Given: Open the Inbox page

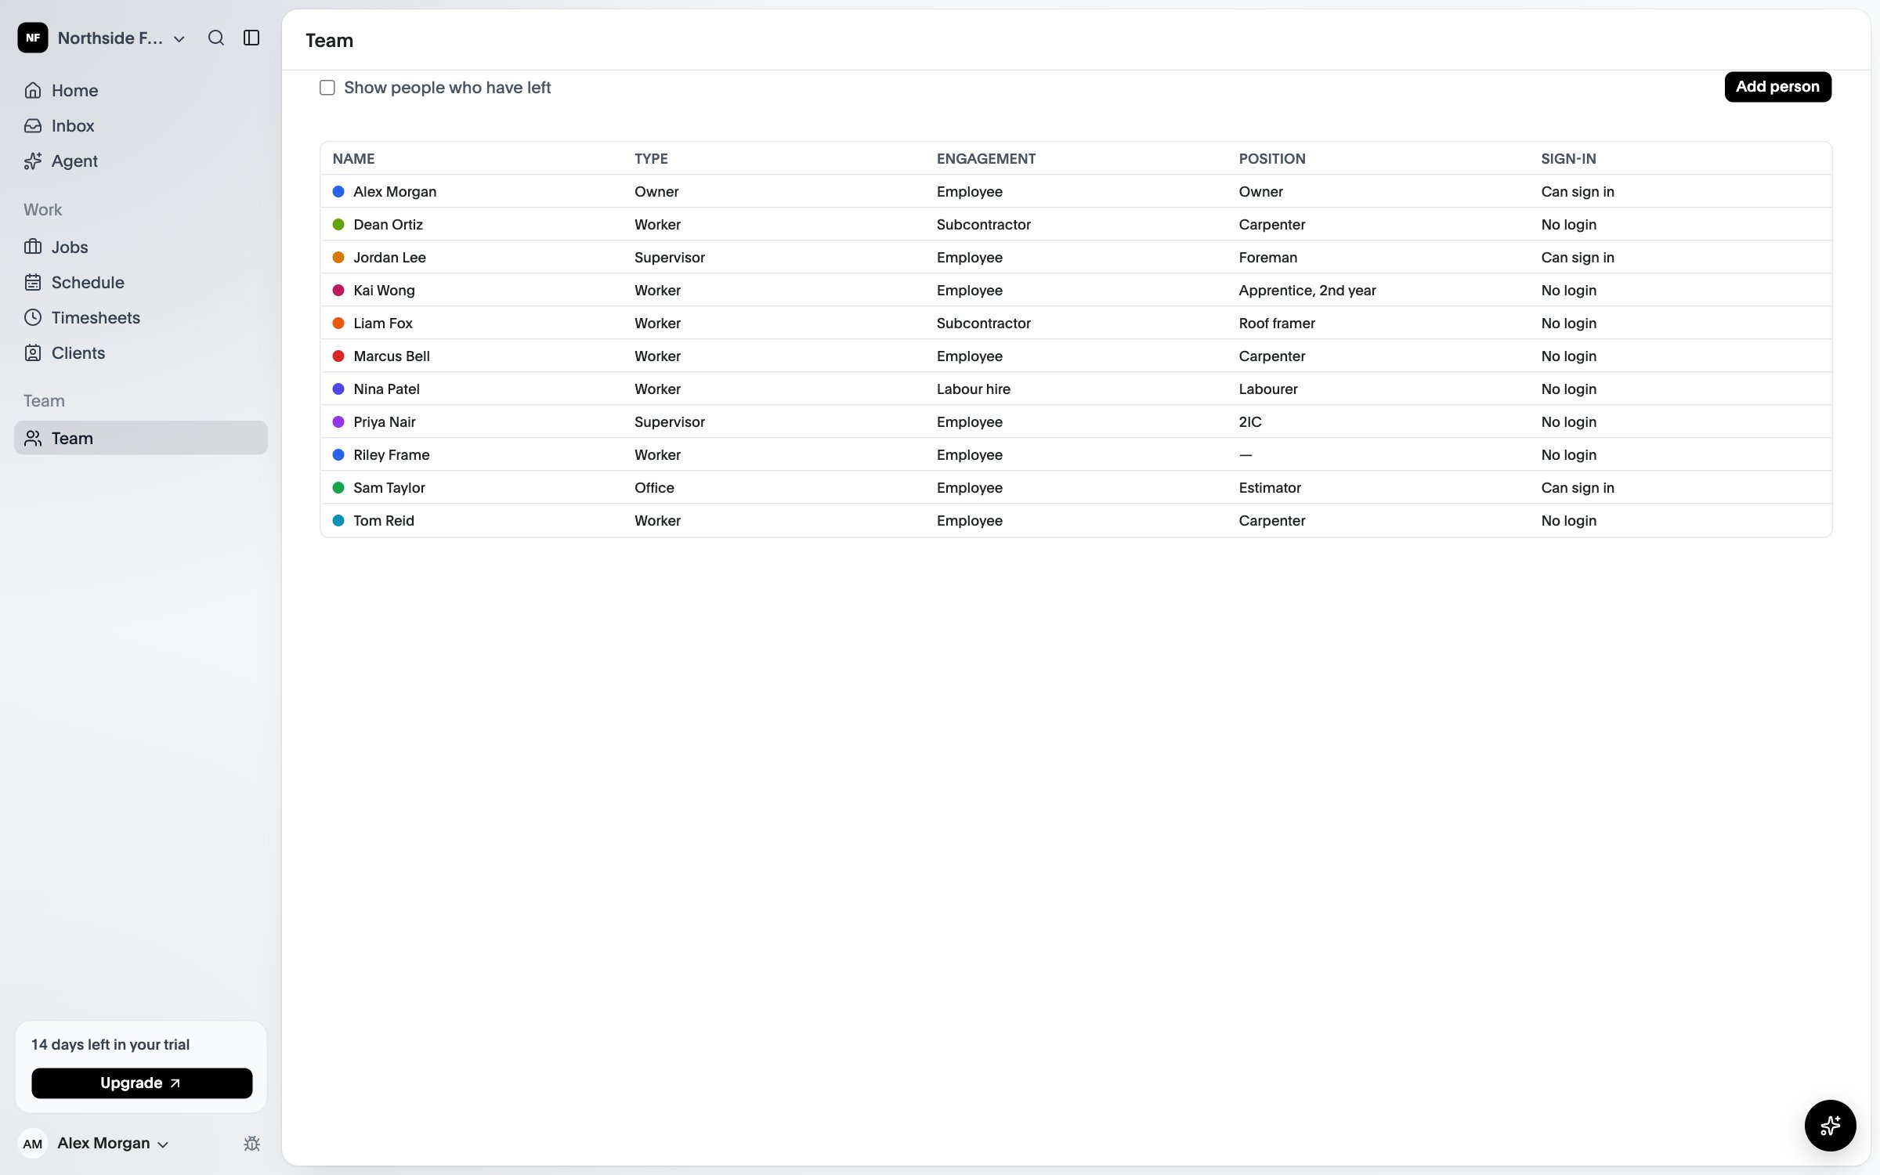Looking at the screenshot, I should 141,125.
